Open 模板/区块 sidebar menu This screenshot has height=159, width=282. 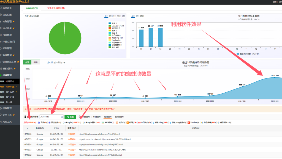coord(7,69)
